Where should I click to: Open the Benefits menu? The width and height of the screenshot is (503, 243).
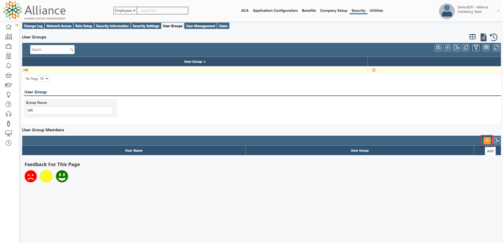(309, 10)
